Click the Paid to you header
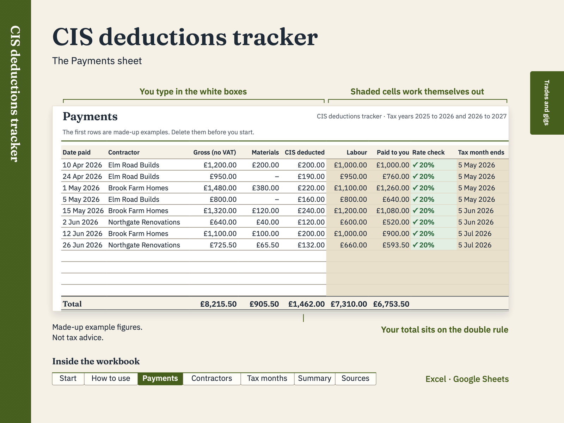The height and width of the screenshot is (423, 564). [393, 153]
